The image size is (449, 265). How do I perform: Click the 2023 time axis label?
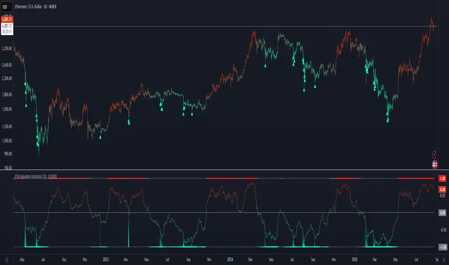[106, 260]
